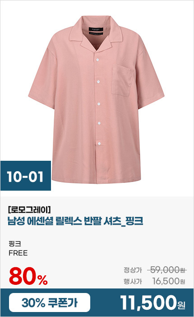Click the FREE size label

tap(18, 253)
